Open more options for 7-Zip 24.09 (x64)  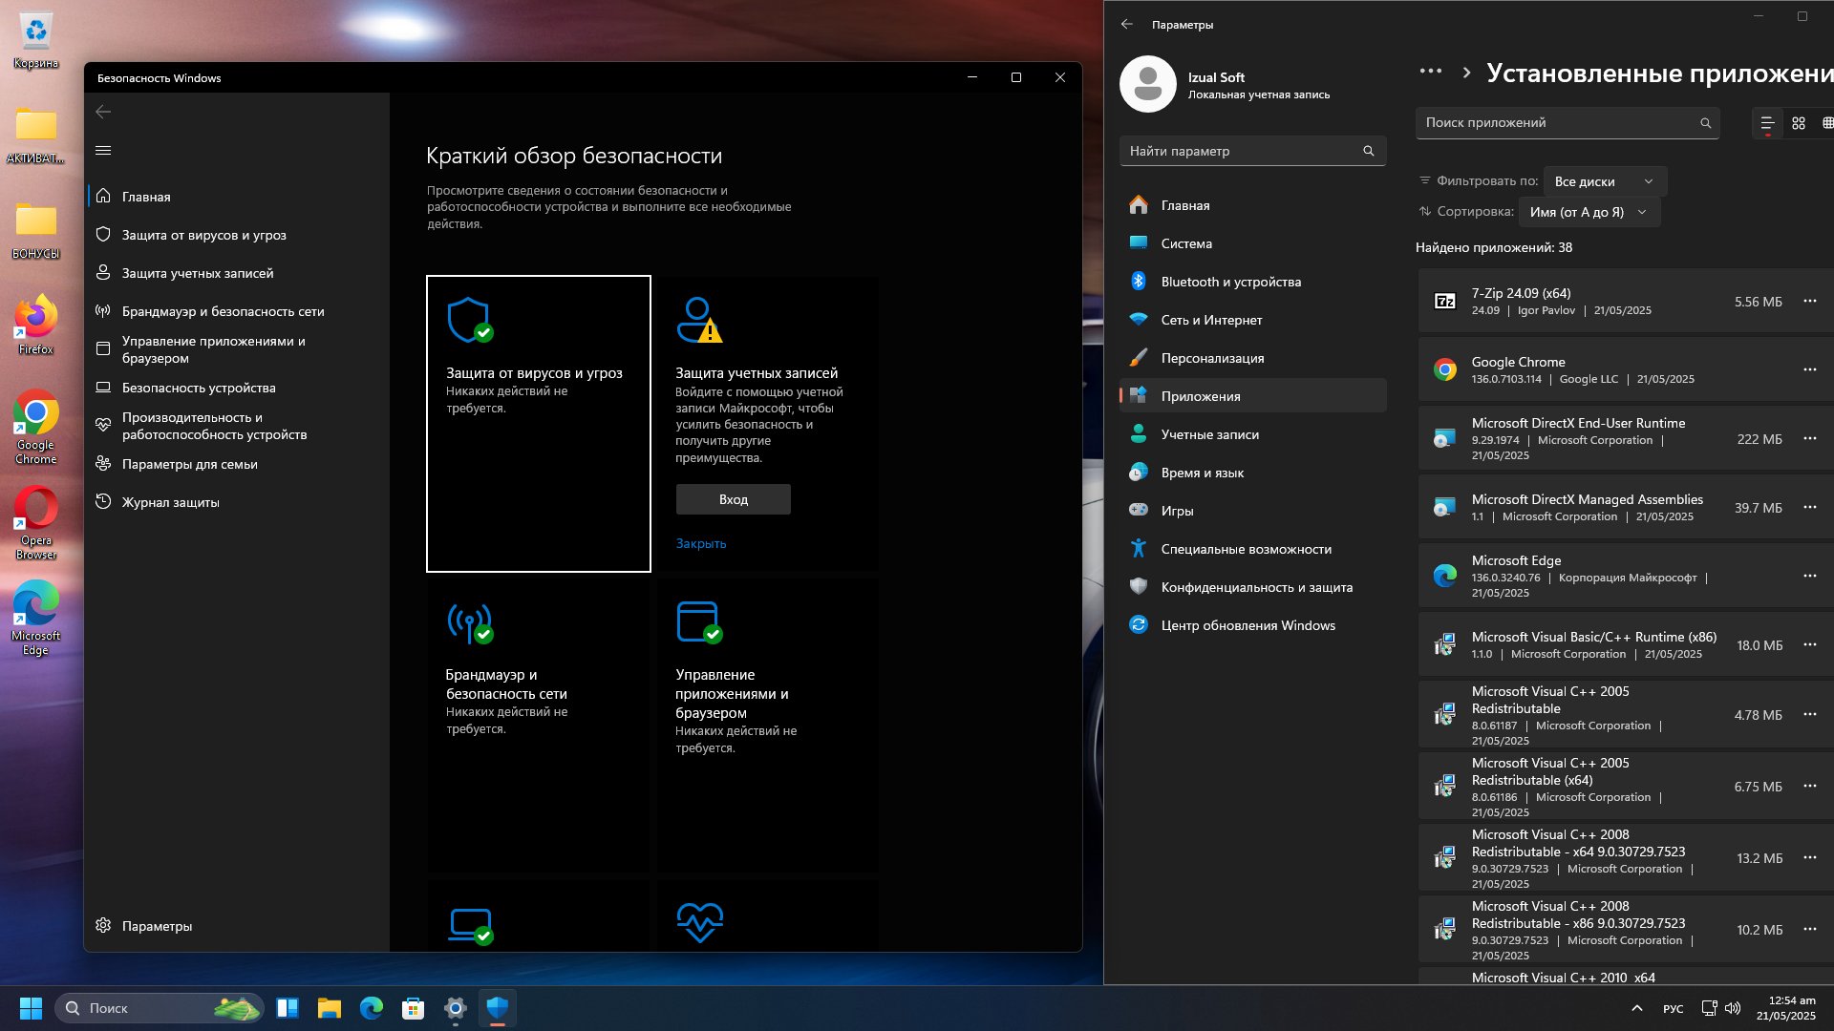(x=1809, y=301)
